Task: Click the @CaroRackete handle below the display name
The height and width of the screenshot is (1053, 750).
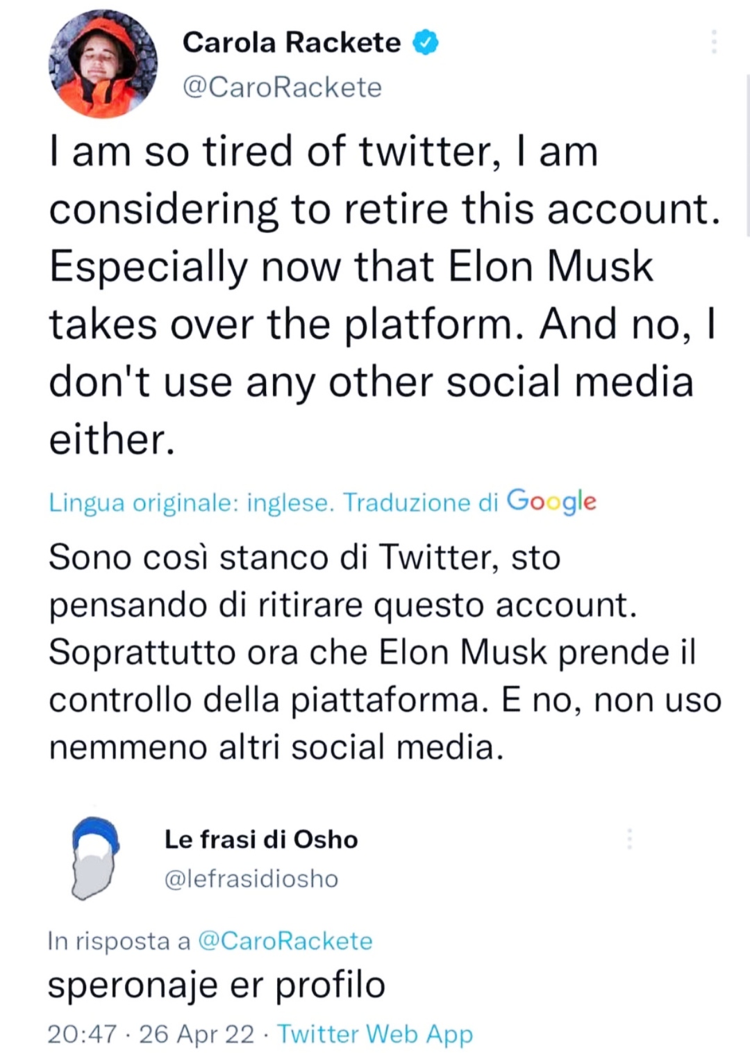Action: click(x=282, y=88)
